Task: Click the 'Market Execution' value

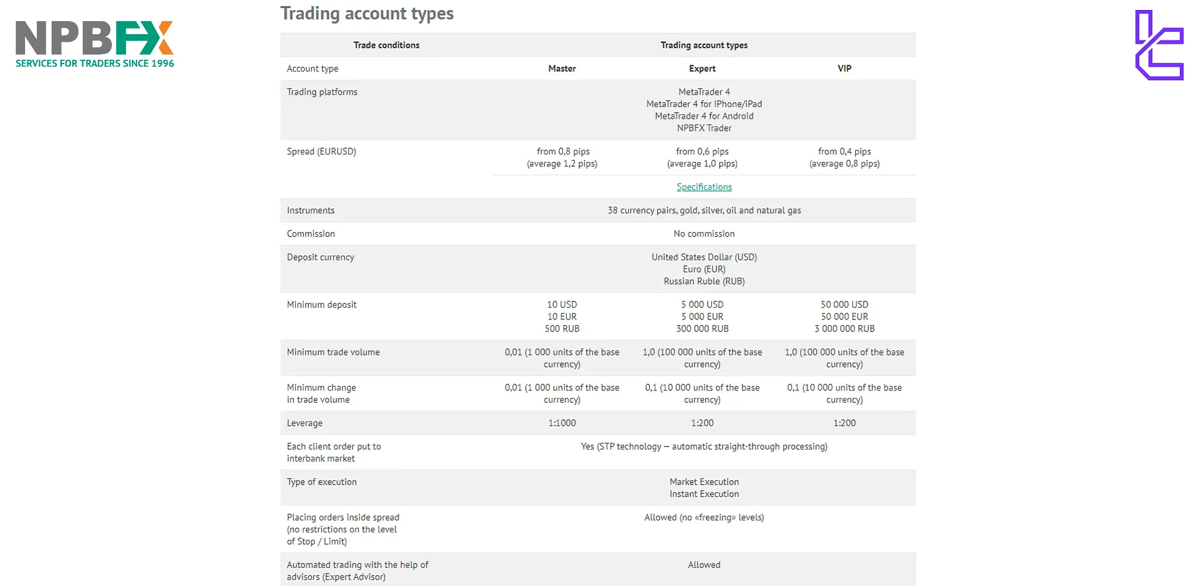Action: 704,482
